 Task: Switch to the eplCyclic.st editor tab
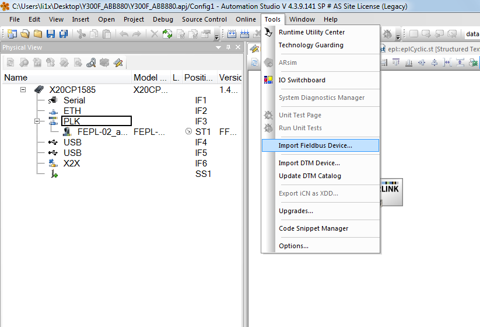click(x=429, y=49)
